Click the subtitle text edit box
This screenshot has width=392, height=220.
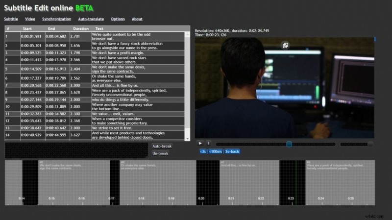point(76,150)
